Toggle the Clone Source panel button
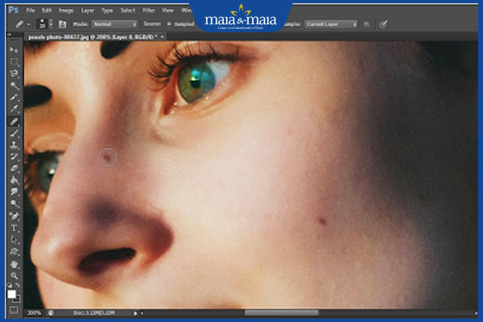The height and width of the screenshot is (322, 483). [62, 24]
